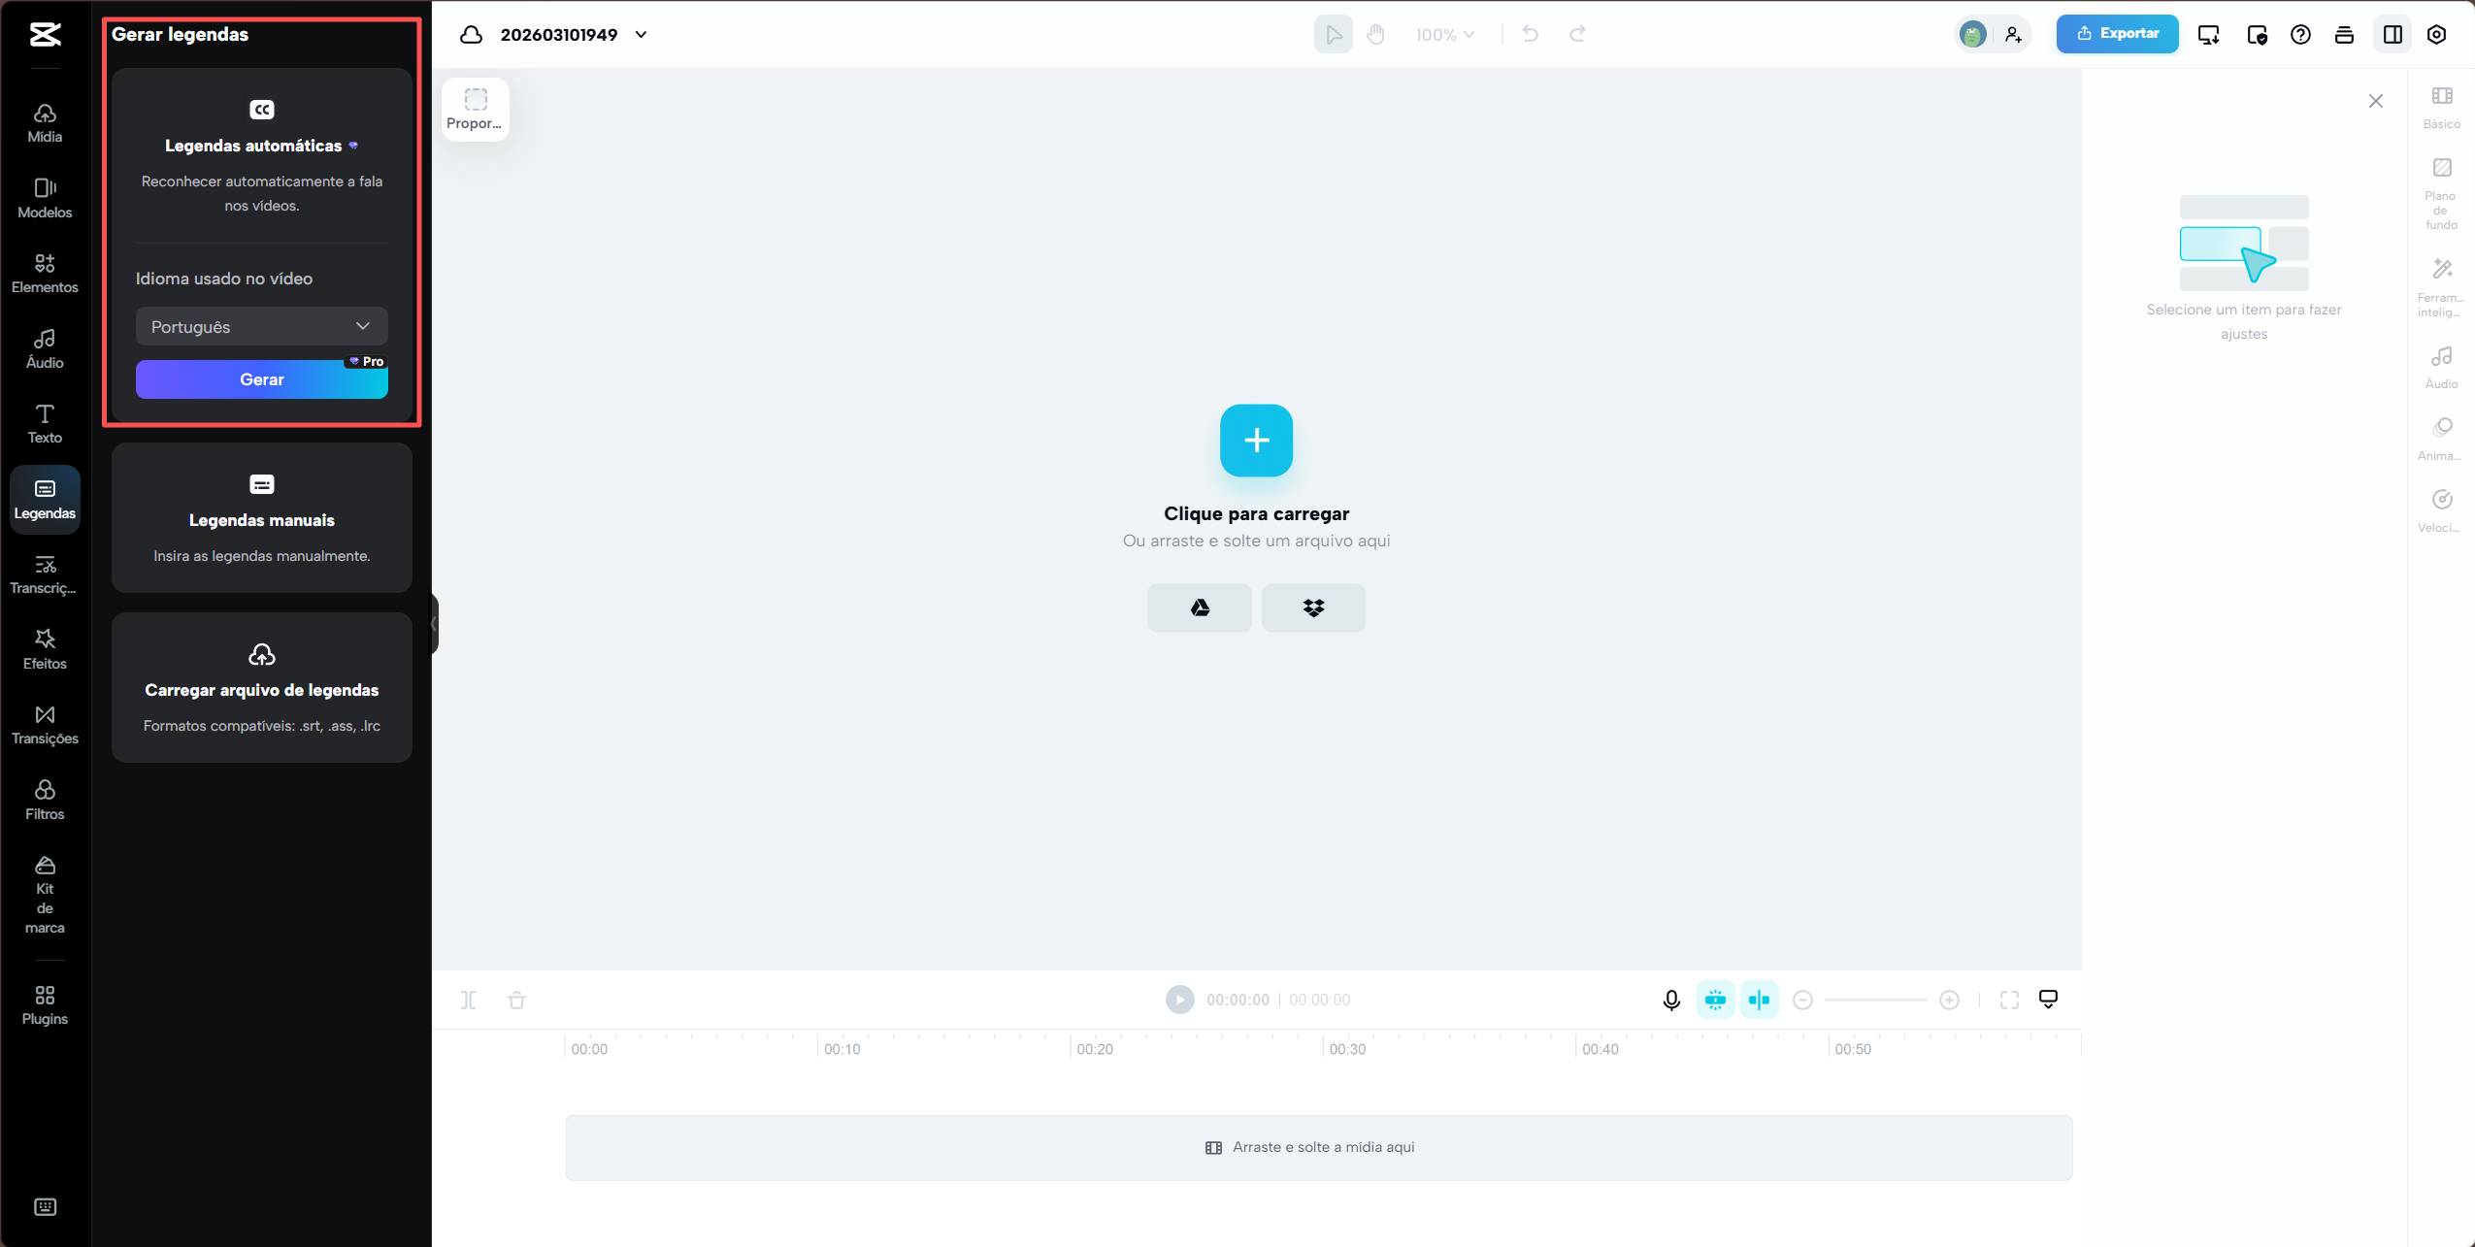Select the Áudio icon in the left sidebar
Screen dimensions: 2475x1247
[45, 347]
